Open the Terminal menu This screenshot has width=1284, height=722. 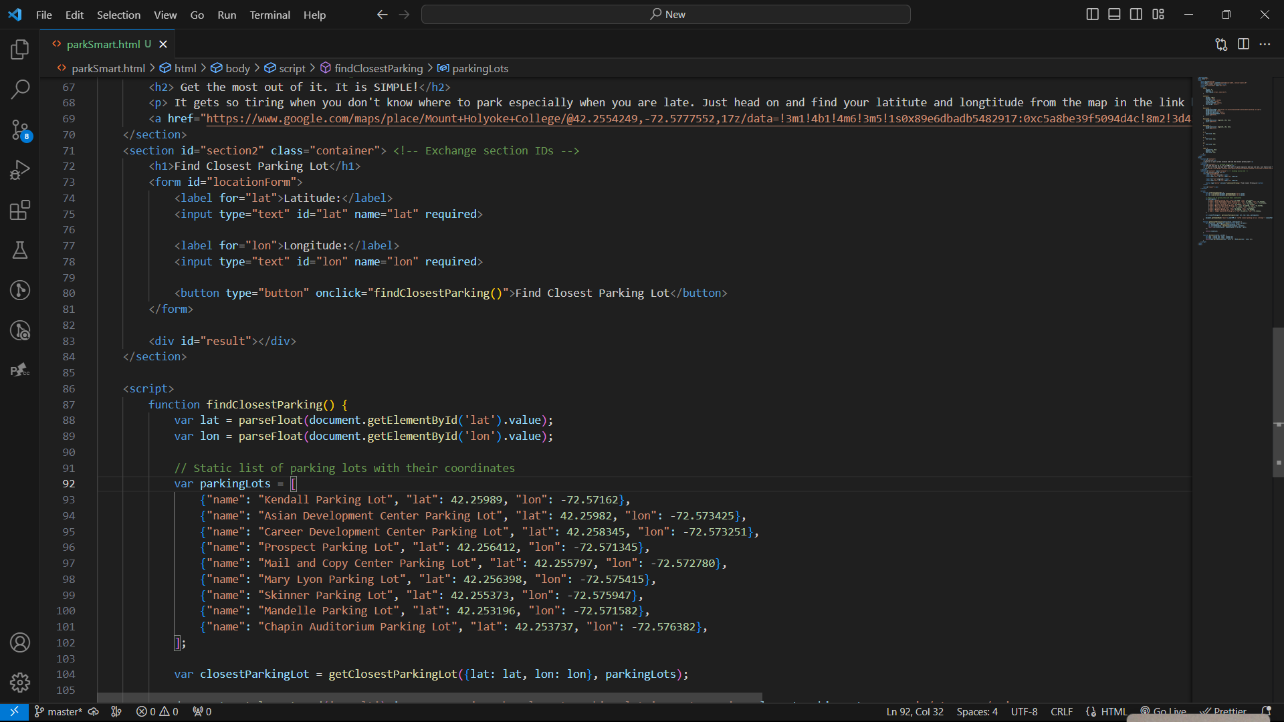[x=270, y=15]
